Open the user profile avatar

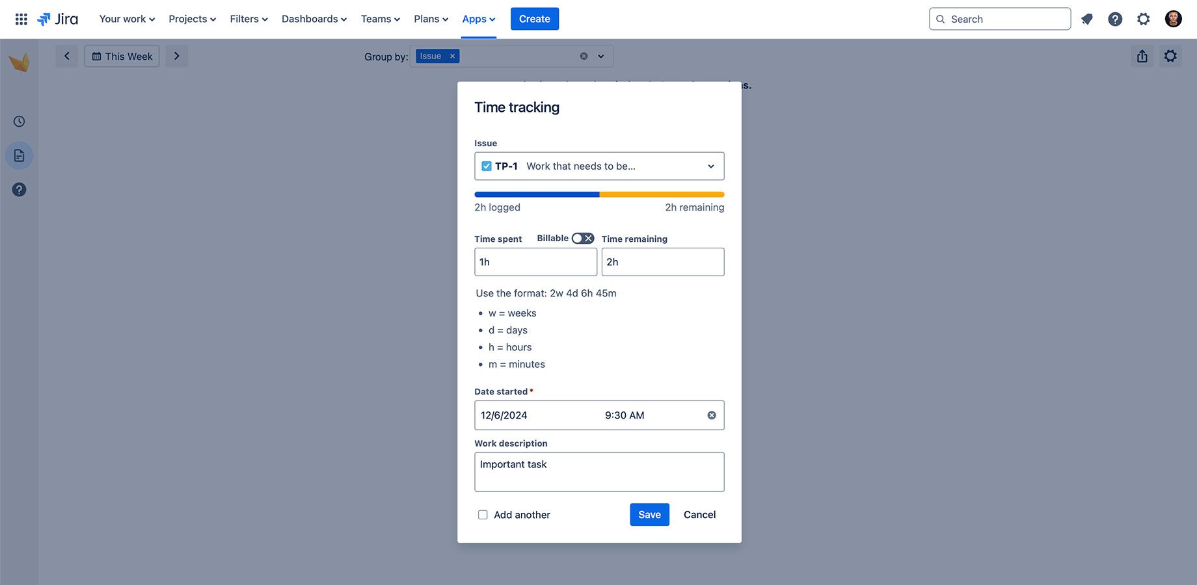(x=1174, y=19)
